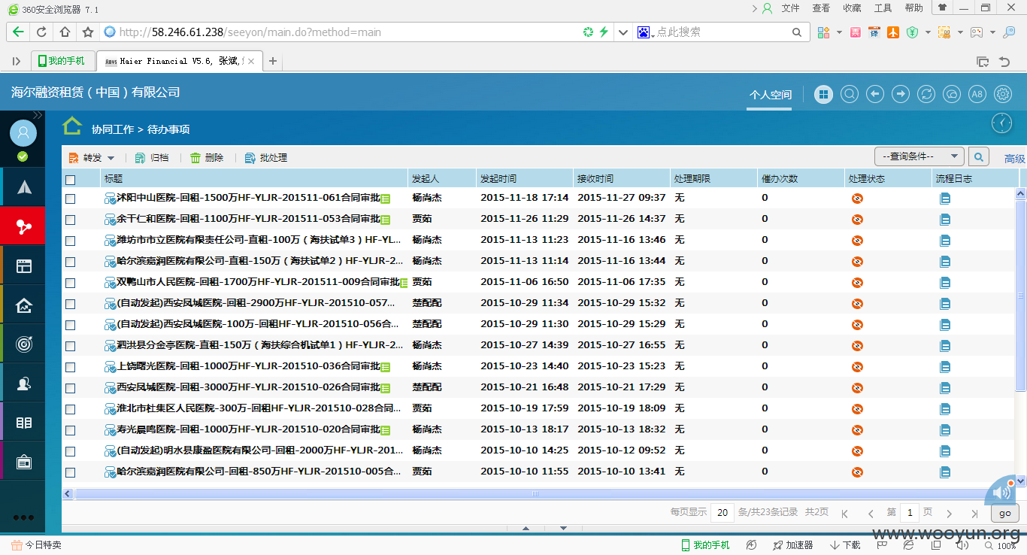1027x555 pixels.
Task: Click the browser back arrow button
Action: pos(18,32)
